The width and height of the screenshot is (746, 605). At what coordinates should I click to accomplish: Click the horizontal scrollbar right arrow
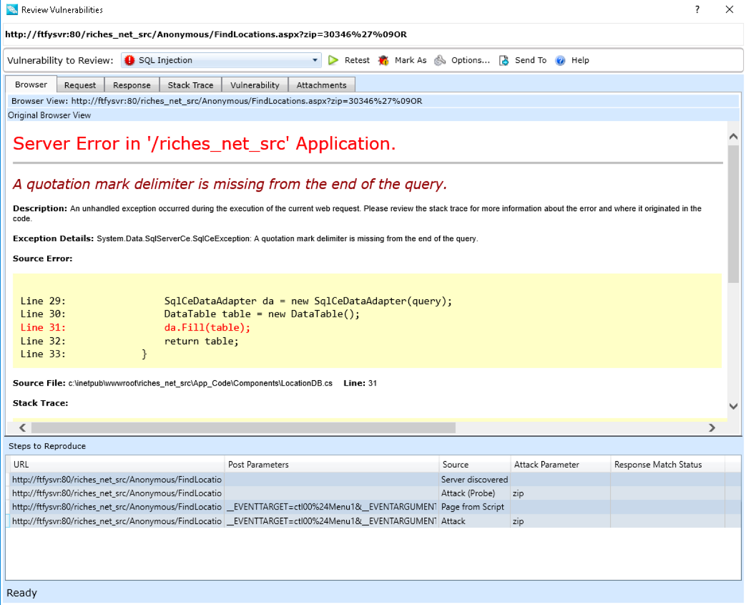tap(711, 428)
